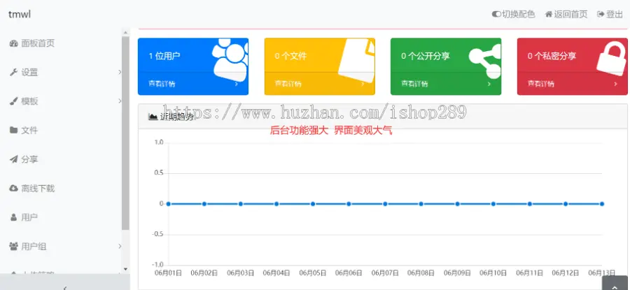Click the cloud download icon beside 离线下载

coord(14,188)
